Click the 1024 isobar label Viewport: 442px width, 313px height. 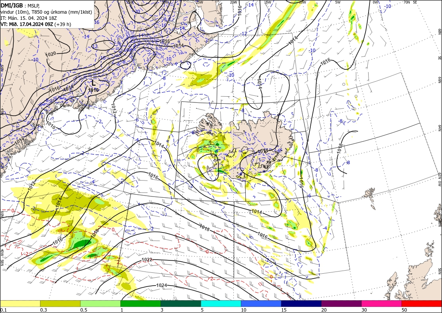click(x=162, y=286)
